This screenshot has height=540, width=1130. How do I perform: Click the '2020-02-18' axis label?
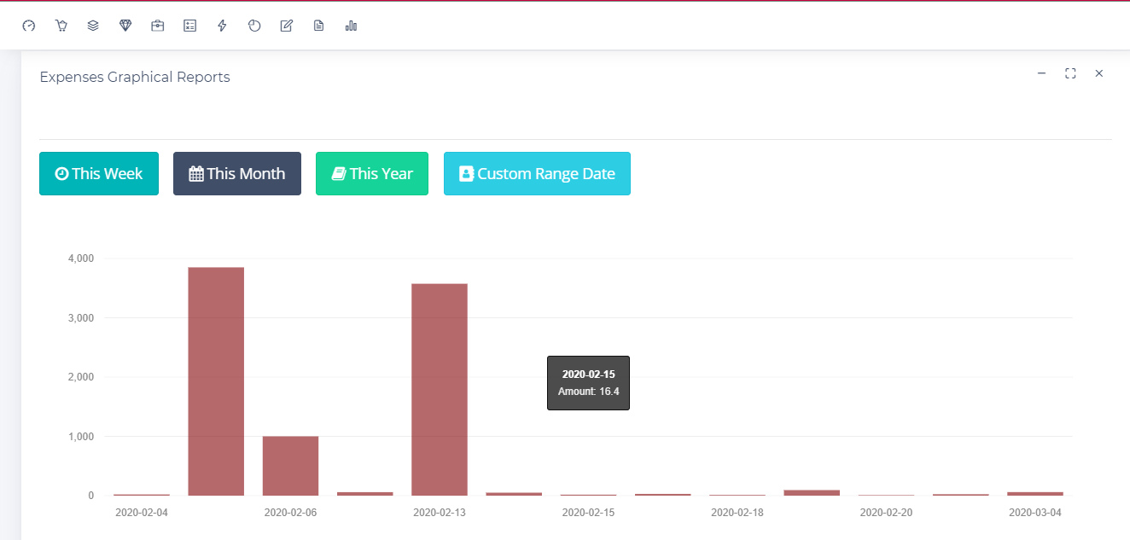tap(737, 513)
